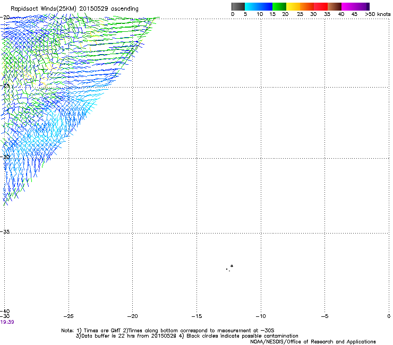393x345 pixels.
Task: Click the purple '19:39' time stamp
Action: click(7, 322)
